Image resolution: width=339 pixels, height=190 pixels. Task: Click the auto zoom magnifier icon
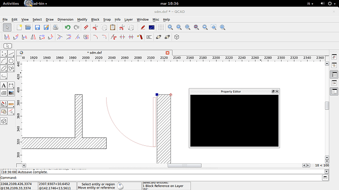pyautogui.click(x=188, y=27)
